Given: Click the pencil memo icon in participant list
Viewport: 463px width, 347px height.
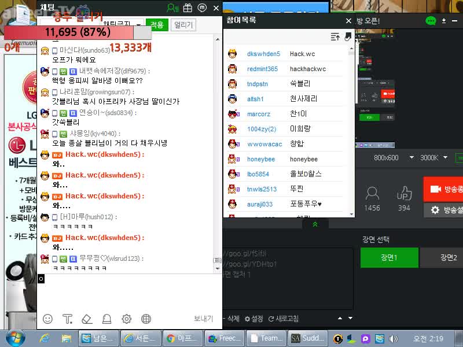Looking at the screenshot, I should 348,36.
